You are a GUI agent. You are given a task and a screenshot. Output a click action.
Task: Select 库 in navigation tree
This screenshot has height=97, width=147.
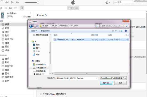[x=34, y=41]
